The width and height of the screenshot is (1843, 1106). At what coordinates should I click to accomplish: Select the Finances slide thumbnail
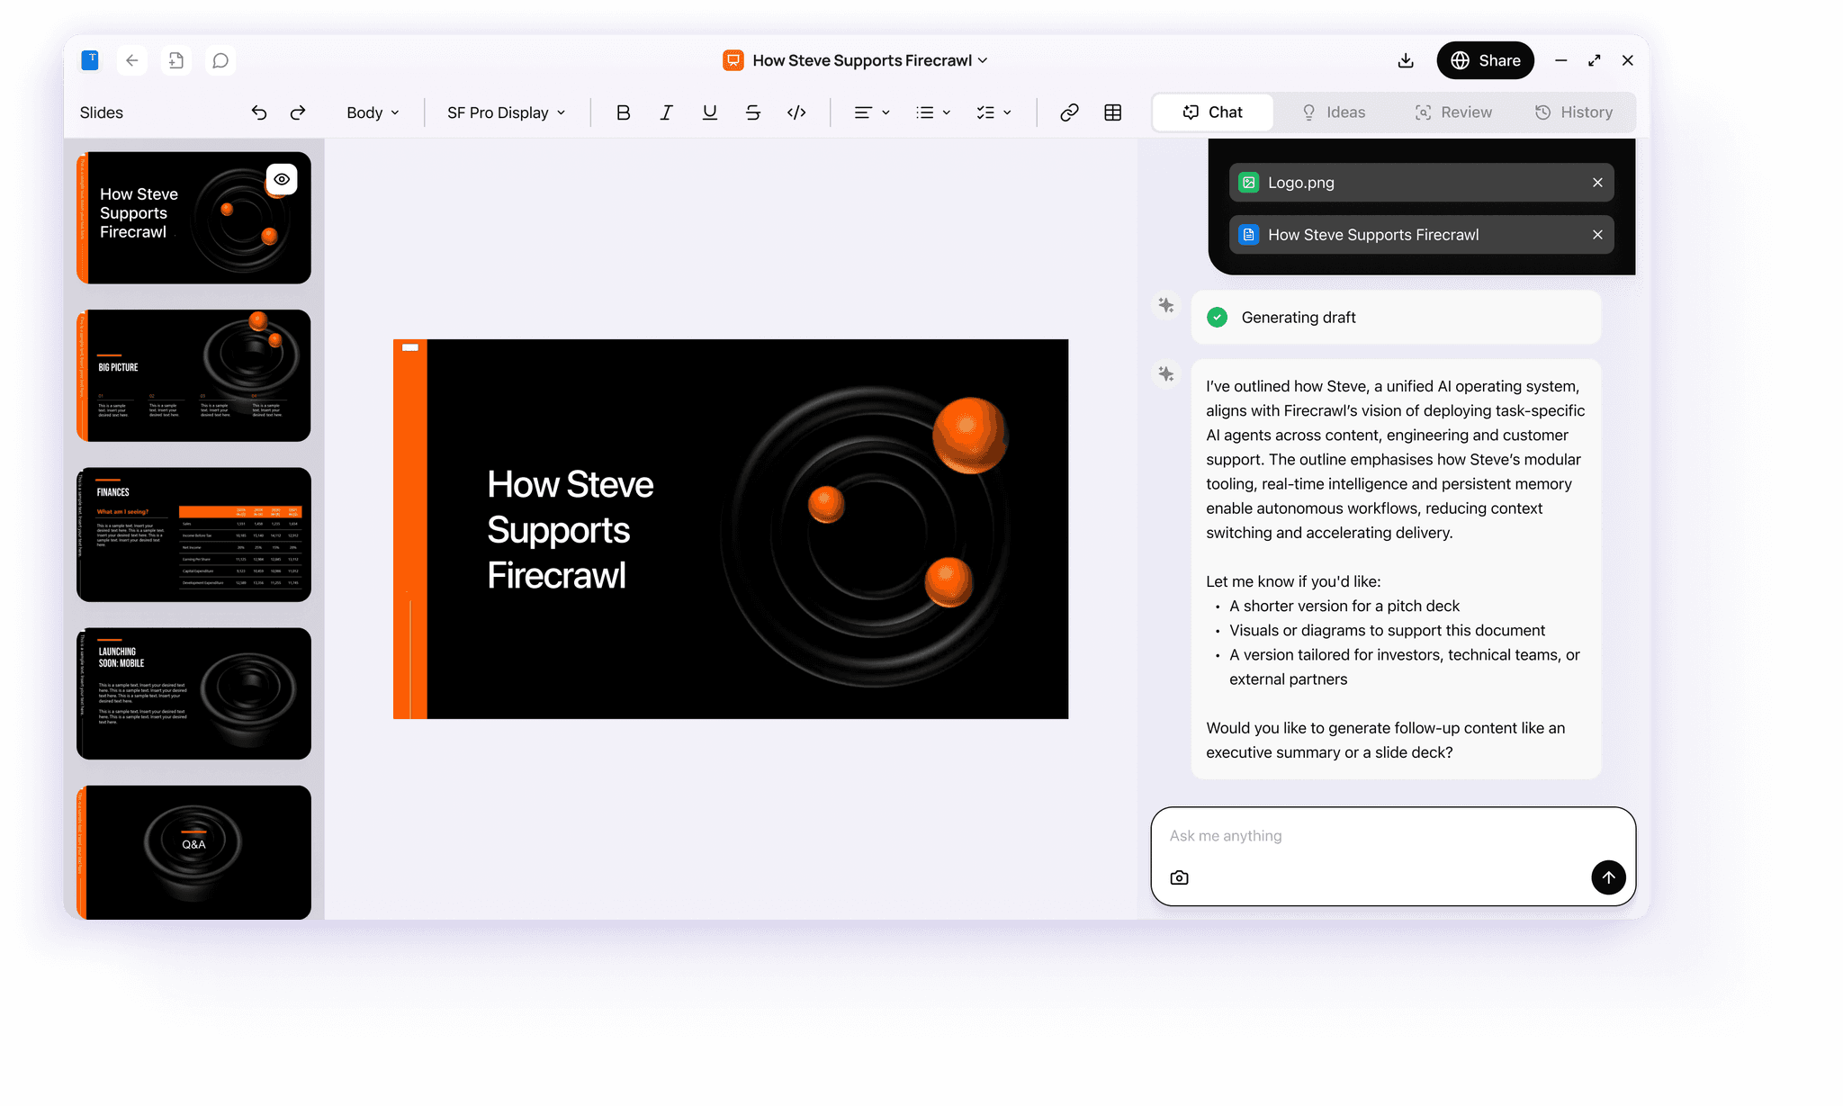(x=193, y=535)
